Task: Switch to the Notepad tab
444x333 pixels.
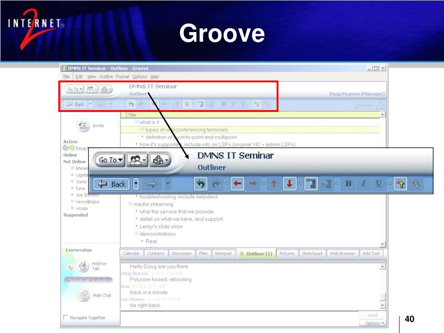Action: click(x=223, y=253)
